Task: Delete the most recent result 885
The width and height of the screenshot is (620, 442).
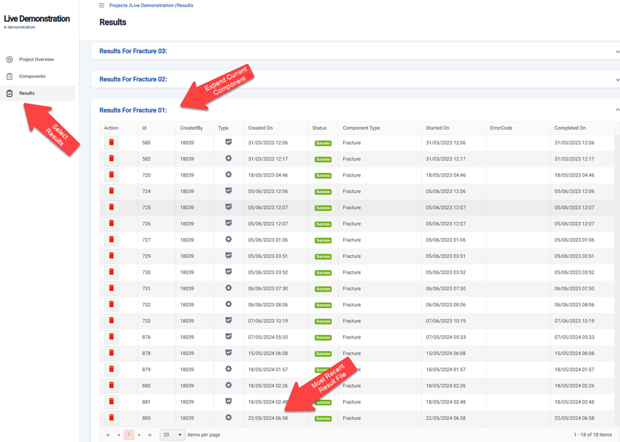Action: click(x=111, y=418)
